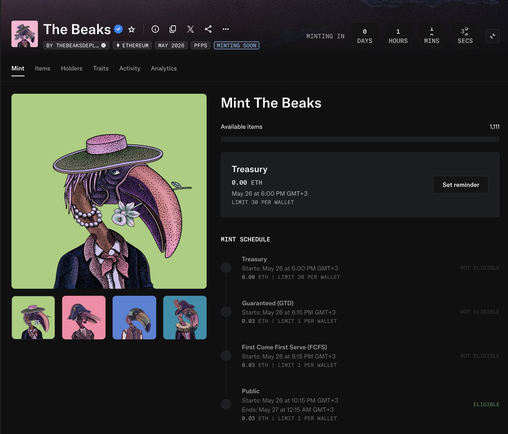Click the available items progress bar
Screen dimensions: 508x434
tap(360, 139)
